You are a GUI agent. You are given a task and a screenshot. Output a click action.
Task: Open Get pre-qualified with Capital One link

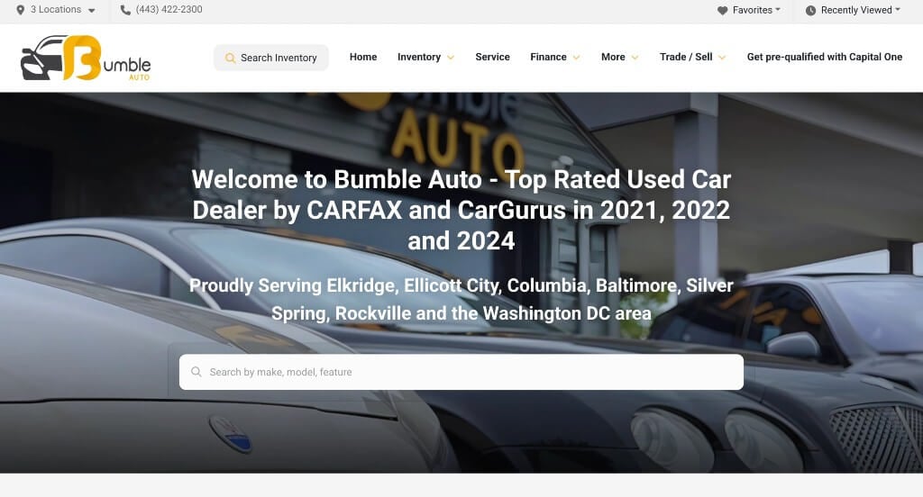(x=825, y=57)
